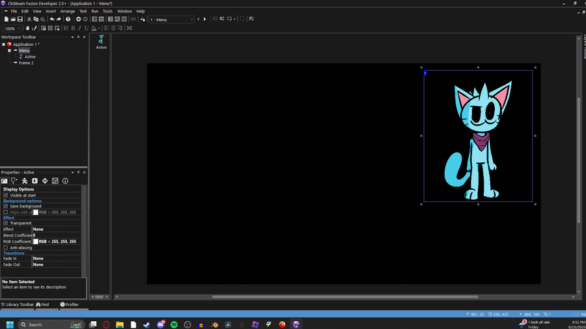Viewport: 586px width, 329px height.
Task: Click the Copy icon in the toolbar
Action: pyautogui.click(x=36, y=19)
